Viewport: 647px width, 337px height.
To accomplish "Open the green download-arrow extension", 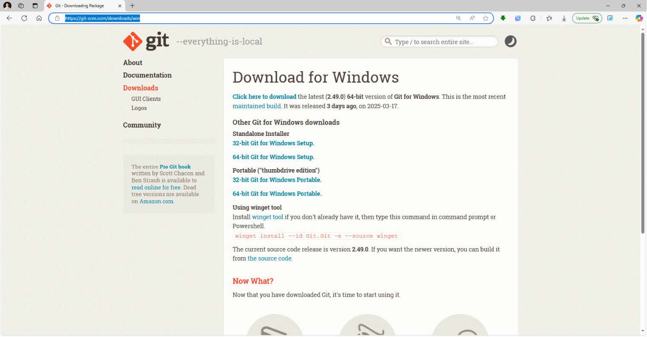I will click(503, 18).
